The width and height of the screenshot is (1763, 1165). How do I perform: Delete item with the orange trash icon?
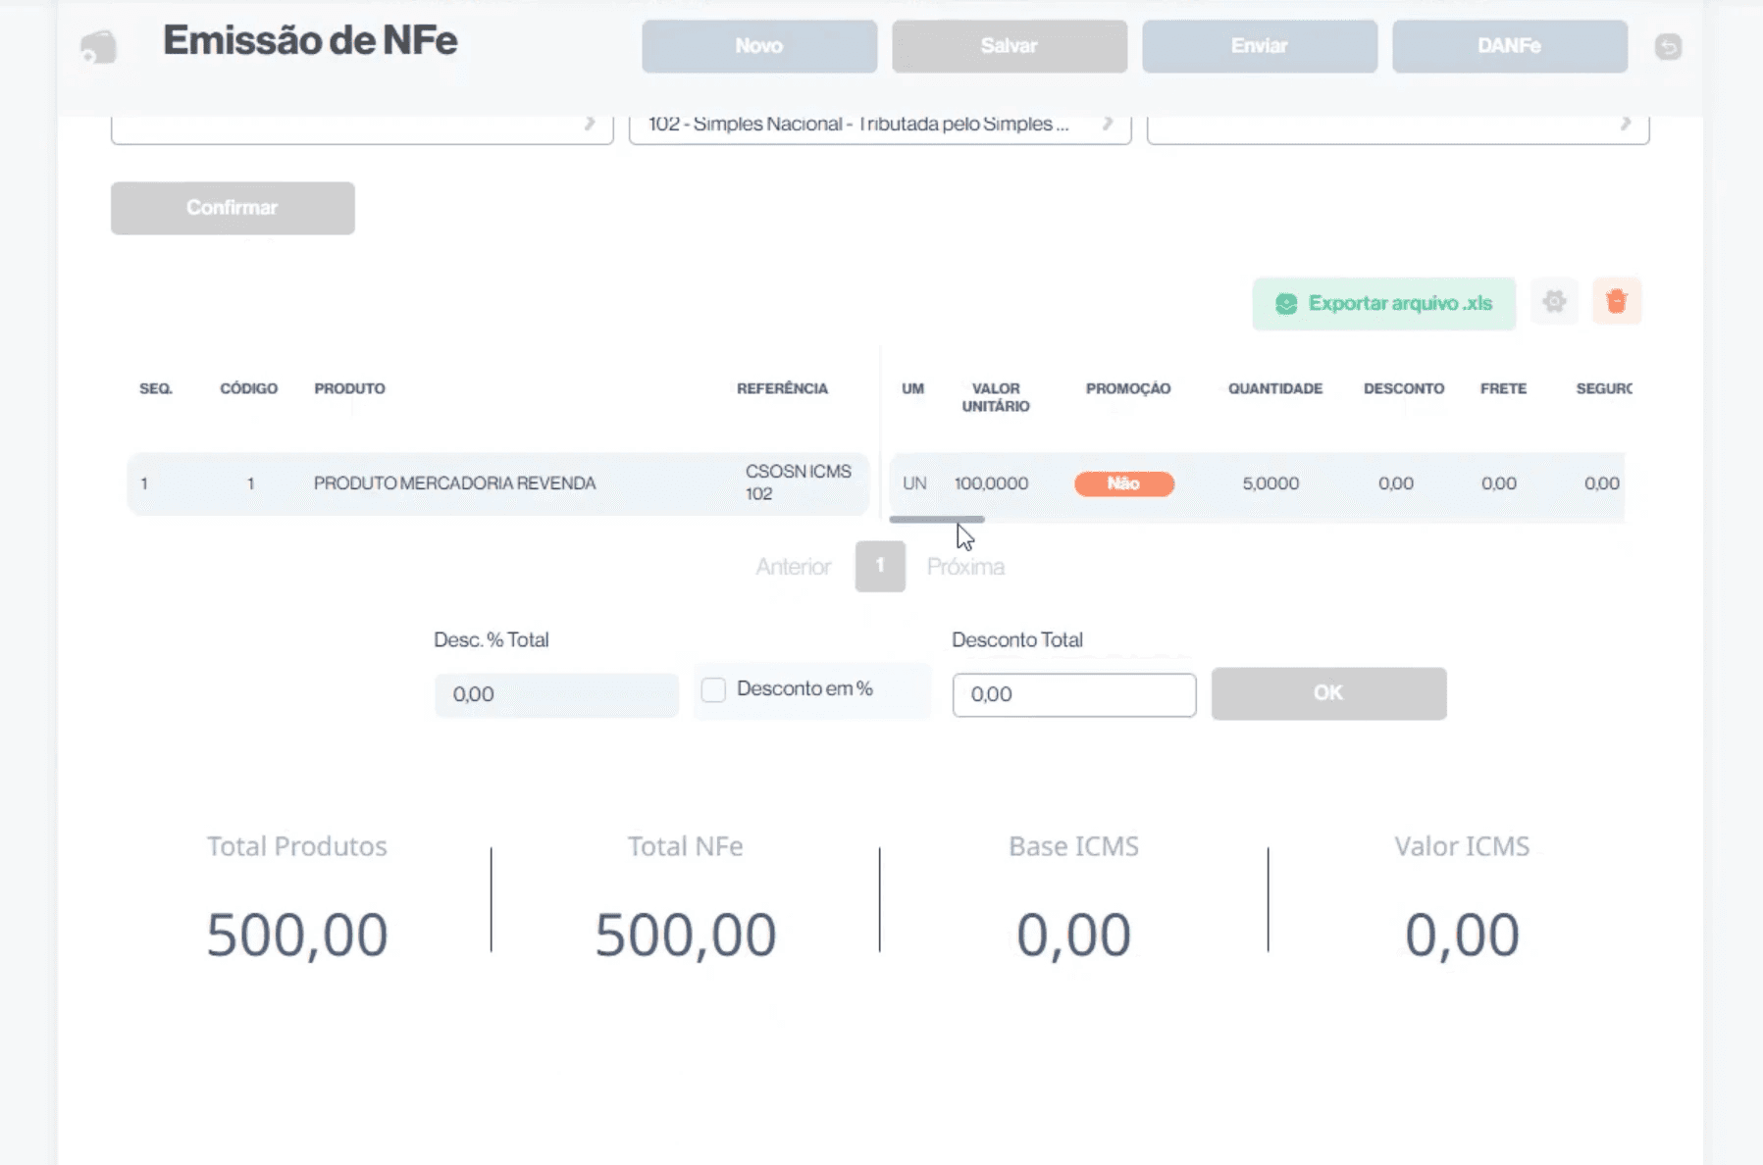(1617, 302)
